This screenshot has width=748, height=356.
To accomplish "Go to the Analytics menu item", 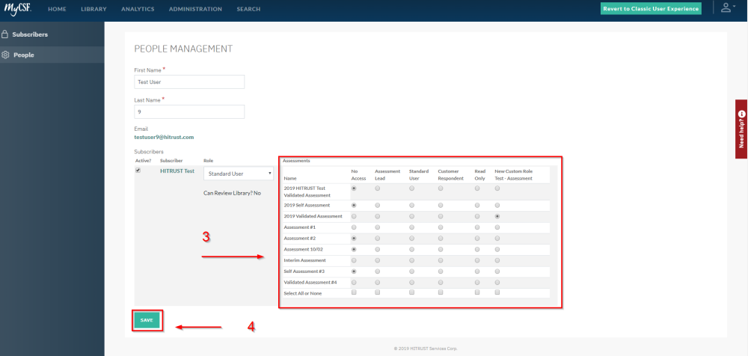I will coord(137,9).
